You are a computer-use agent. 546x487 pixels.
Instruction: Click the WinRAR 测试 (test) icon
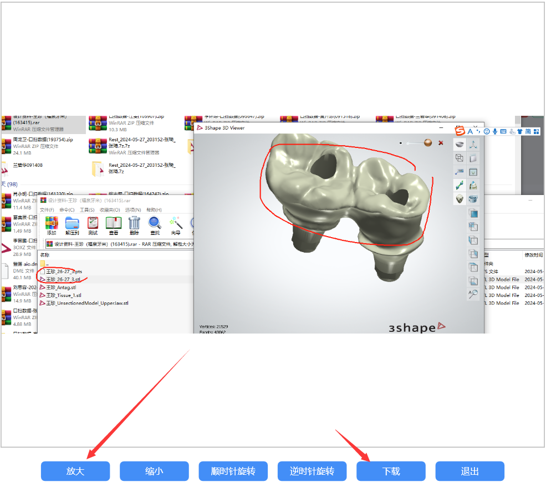pyautogui.click(x=93, y=225)
